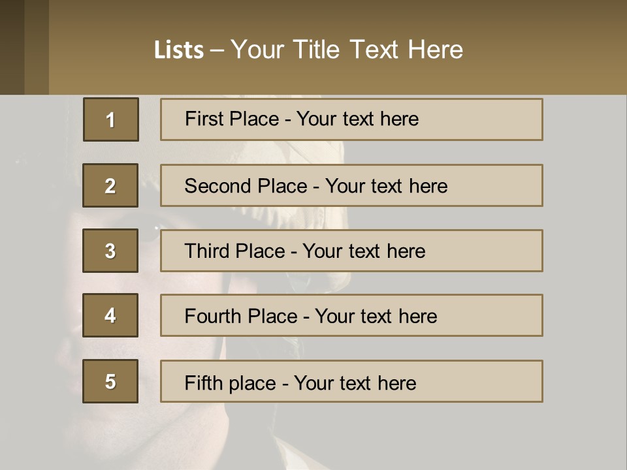
Task: Click the 'Third Place' text box
Action: 351,251
